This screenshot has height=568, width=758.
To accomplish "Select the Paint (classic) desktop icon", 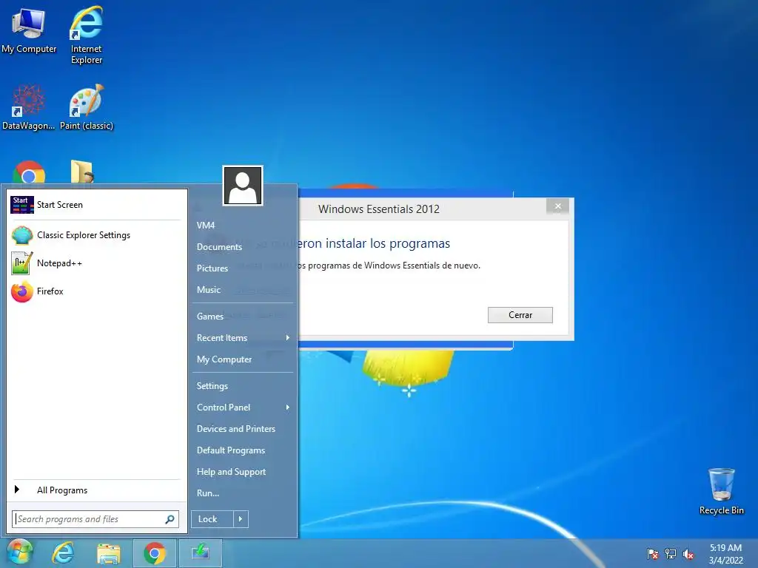I will [x=87, y=107].
